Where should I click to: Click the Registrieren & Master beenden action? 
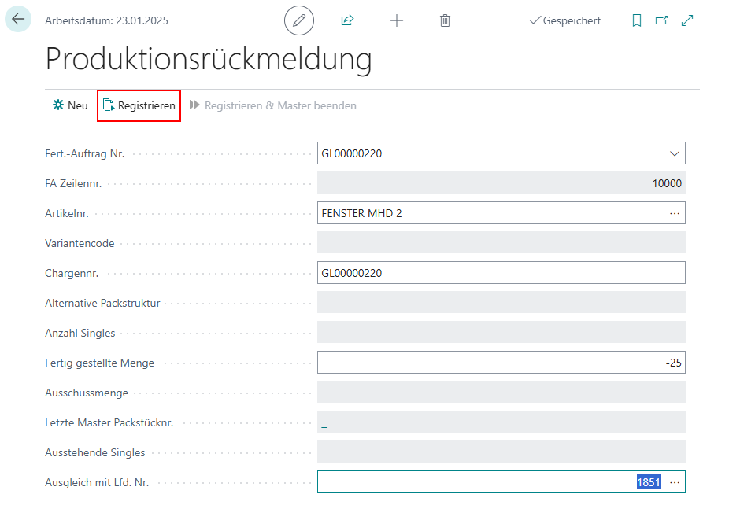273,105
